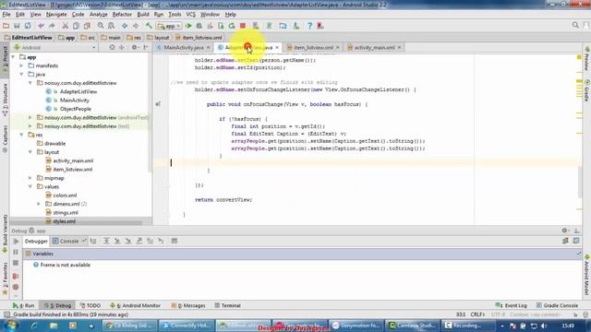Screen dimensions: 591x332
Task: Click the Debug app bug icon
Action: [x=199, y=26]
